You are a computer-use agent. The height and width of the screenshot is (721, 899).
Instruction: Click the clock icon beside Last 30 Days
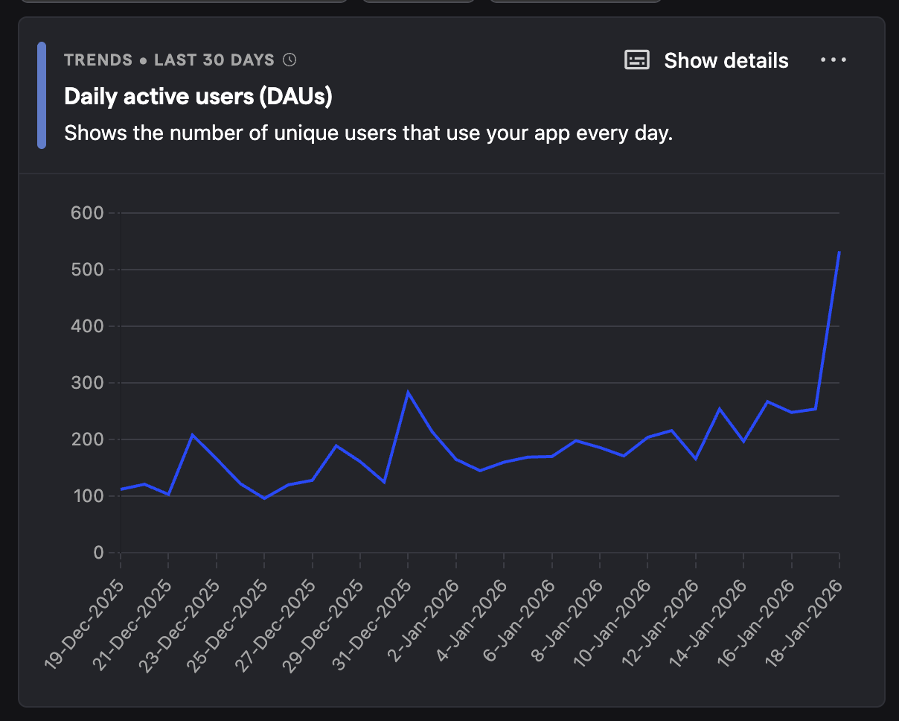tap(290, 60)
